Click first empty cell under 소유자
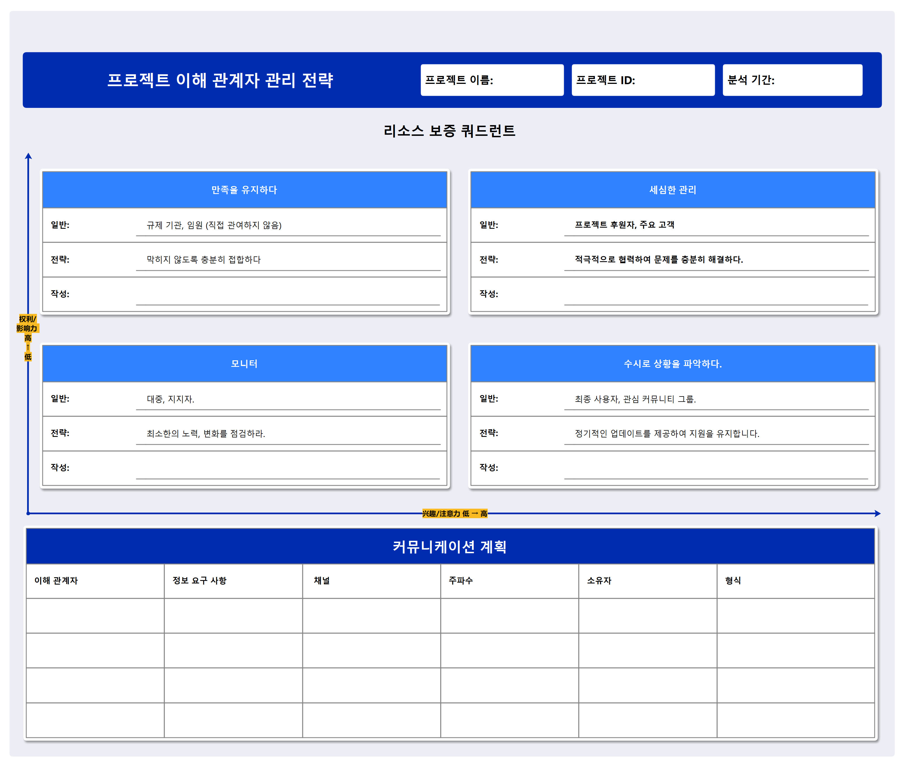The image size is (904, 767). (x=647, y=616)
